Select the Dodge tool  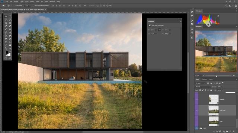coord(6,39)
